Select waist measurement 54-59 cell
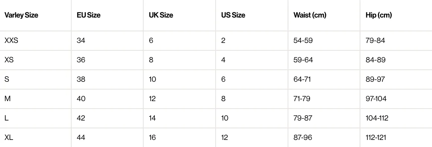 click(303, 41)
